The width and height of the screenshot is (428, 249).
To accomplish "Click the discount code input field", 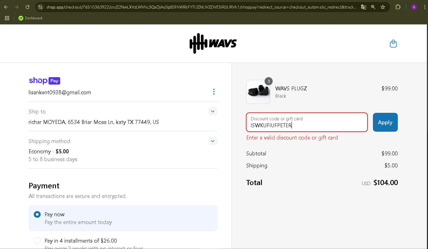I will [x=307, y=122].
